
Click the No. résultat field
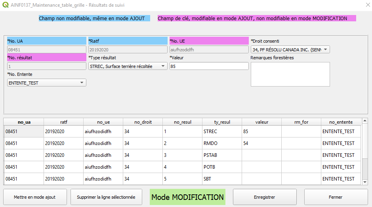tap(46, 66)
